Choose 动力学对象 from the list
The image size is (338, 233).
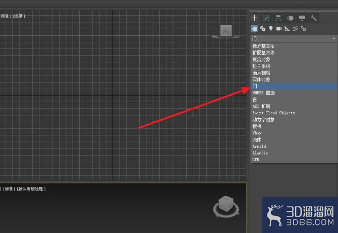294,119
